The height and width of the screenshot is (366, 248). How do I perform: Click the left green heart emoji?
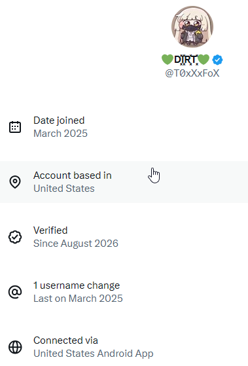click(168, 60)
